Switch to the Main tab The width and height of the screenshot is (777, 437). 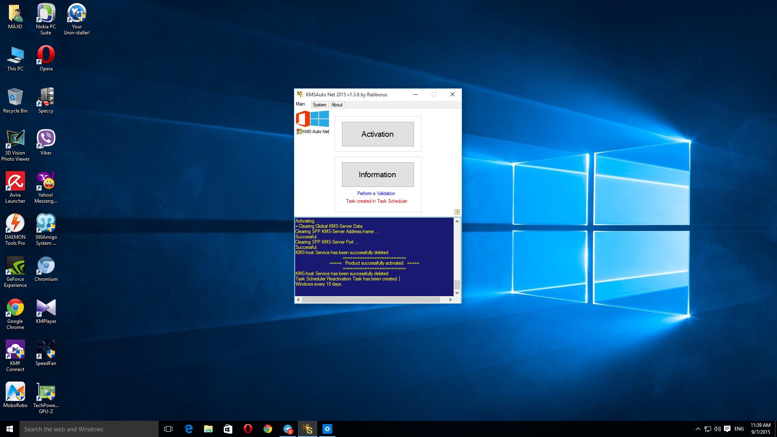pos(300,104)
